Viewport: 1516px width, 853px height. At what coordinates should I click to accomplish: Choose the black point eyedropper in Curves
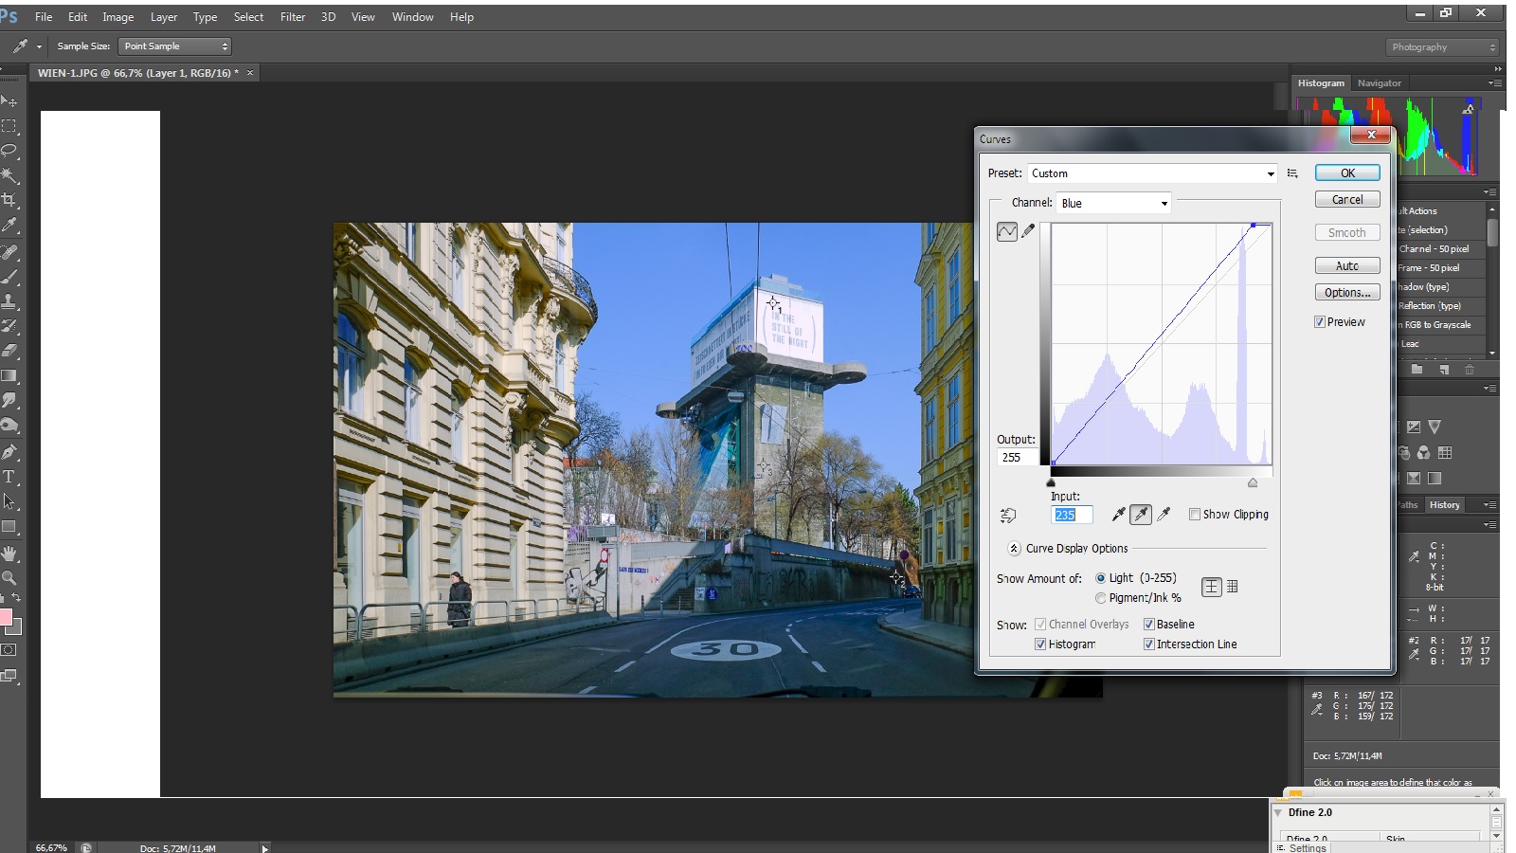tap(1118, 515)
